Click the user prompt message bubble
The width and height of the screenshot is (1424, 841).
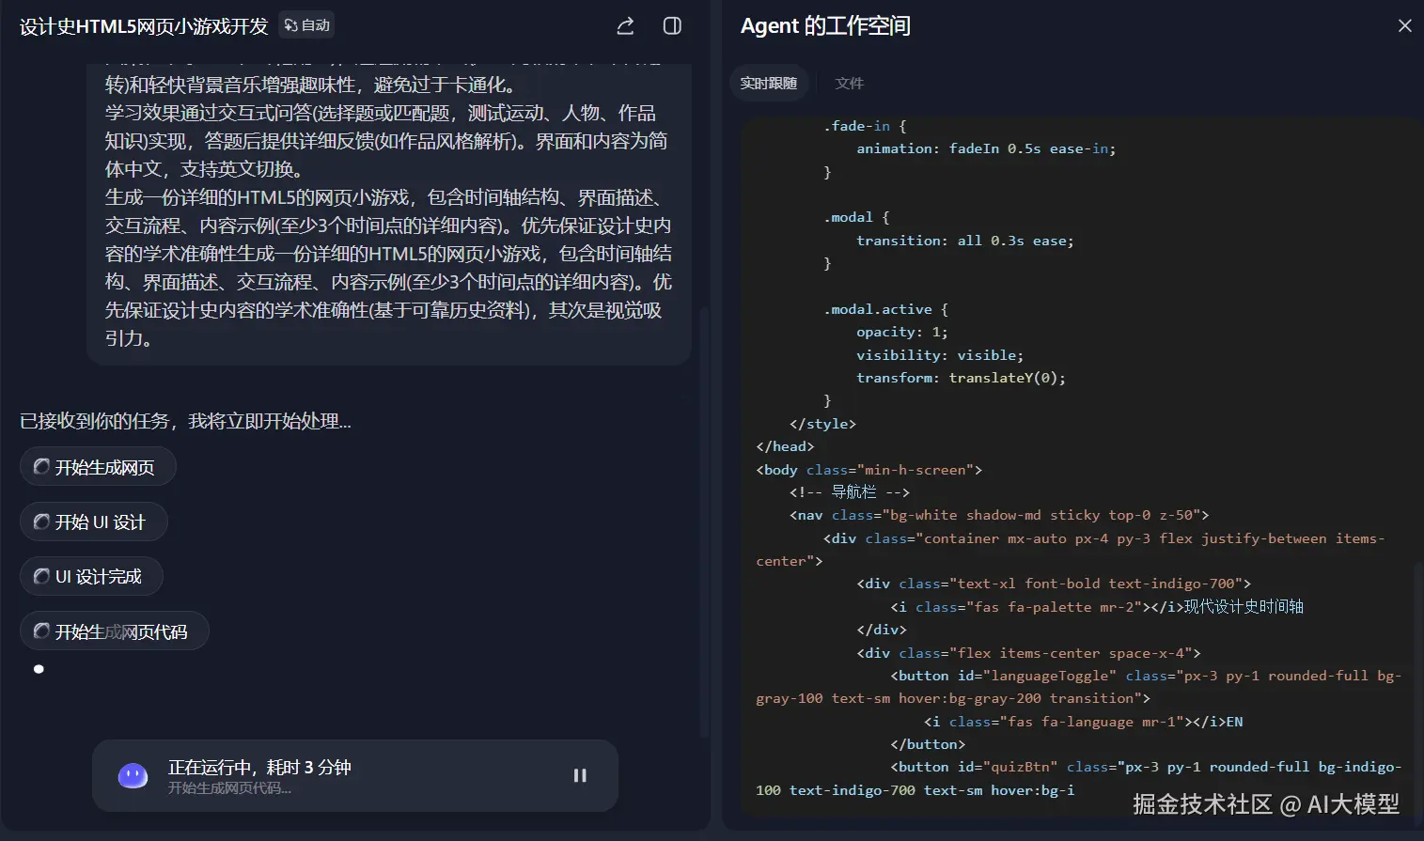[389, 212]
